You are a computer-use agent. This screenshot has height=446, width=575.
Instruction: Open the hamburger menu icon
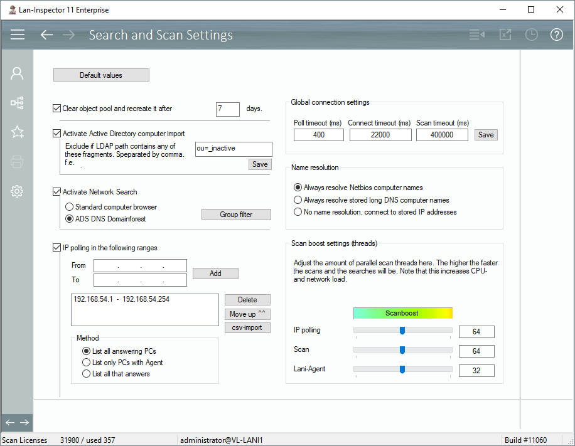click(18, 35)
